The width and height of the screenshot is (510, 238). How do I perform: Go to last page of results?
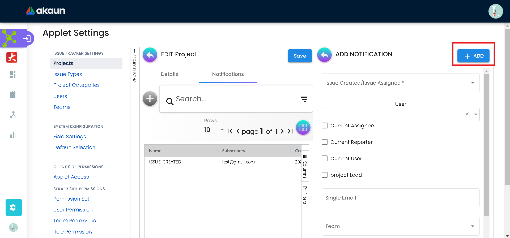point(290,131)
